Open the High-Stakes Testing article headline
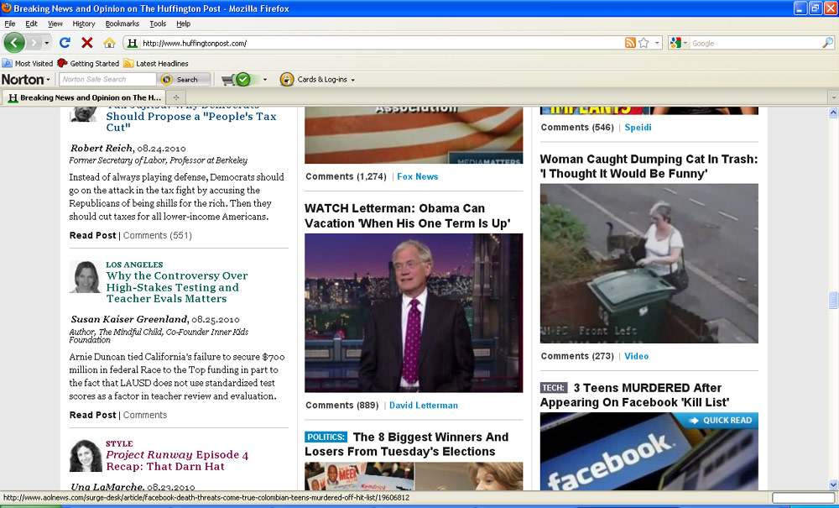 click(x=176, y=287)
